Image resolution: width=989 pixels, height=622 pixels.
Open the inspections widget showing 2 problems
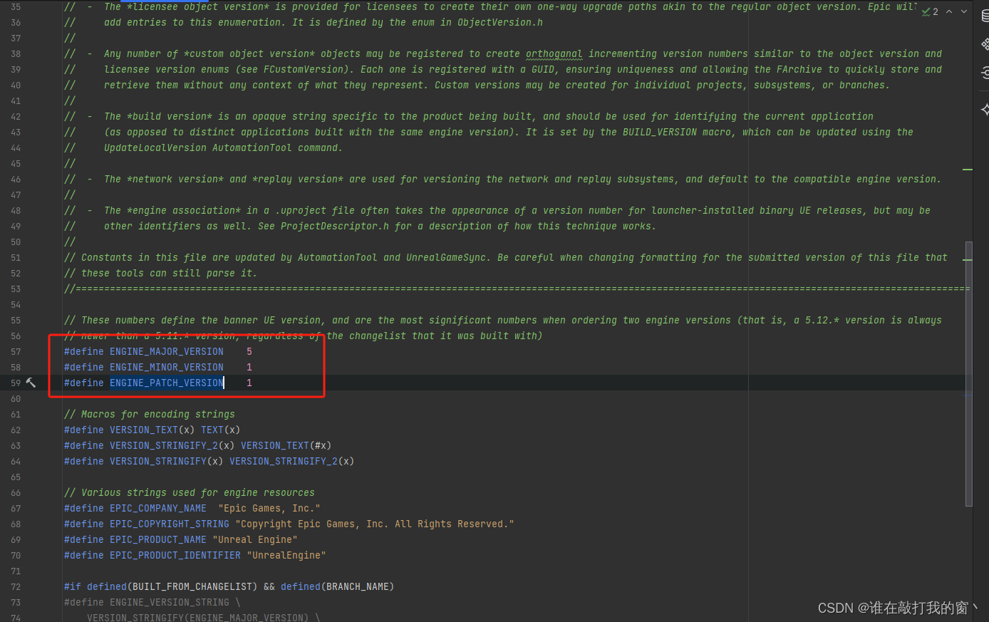928,11
